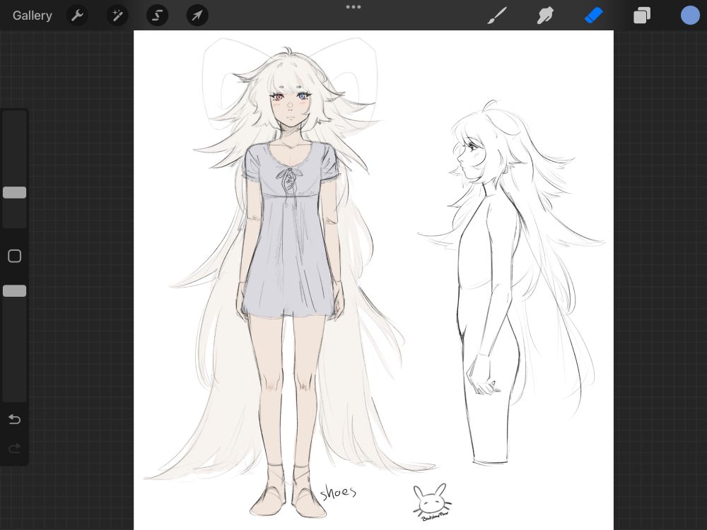Click the brush opacity slider handle
Screen dimensions: 707x530
pos(14,290)
